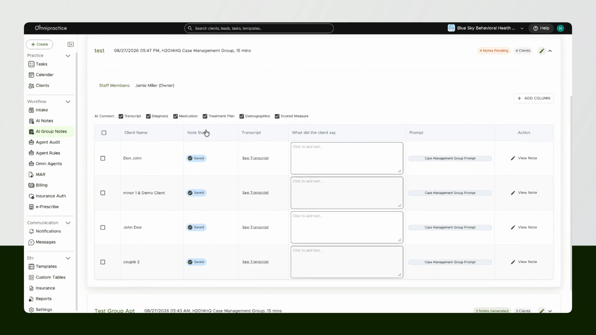Go to AI Group Notes in the sidebar
The width and height of the screenshot is (596, 335).
coord(51,132)
